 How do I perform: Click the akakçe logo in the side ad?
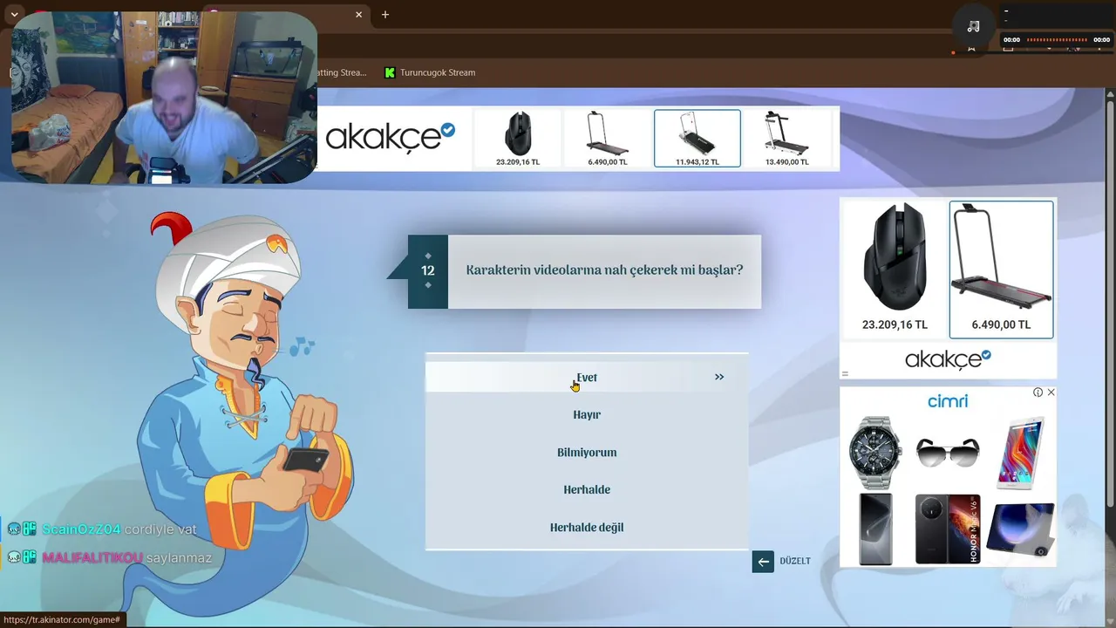coord(948,359)
